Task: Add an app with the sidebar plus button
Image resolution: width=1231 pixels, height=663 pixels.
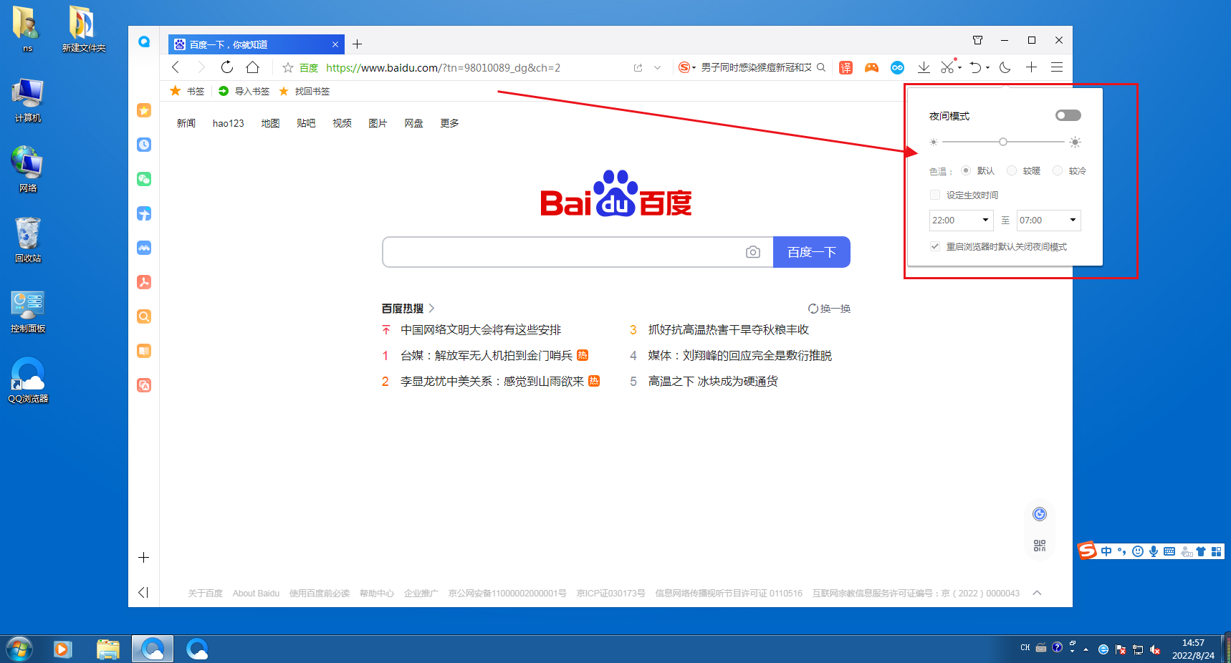Action: 144,557
